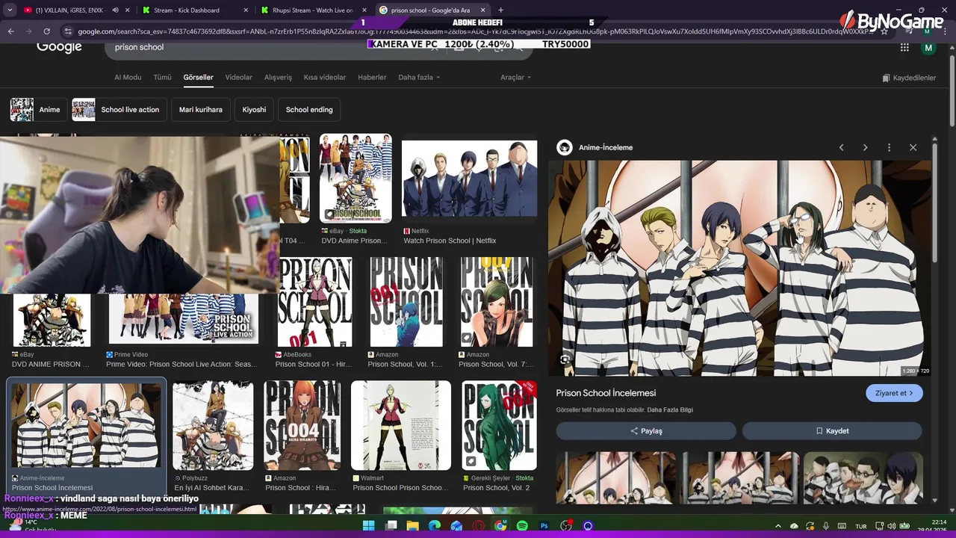Viewport: 956px width, 538px height.
Task: Click the browser back arrow
Action: click(11, 31)
